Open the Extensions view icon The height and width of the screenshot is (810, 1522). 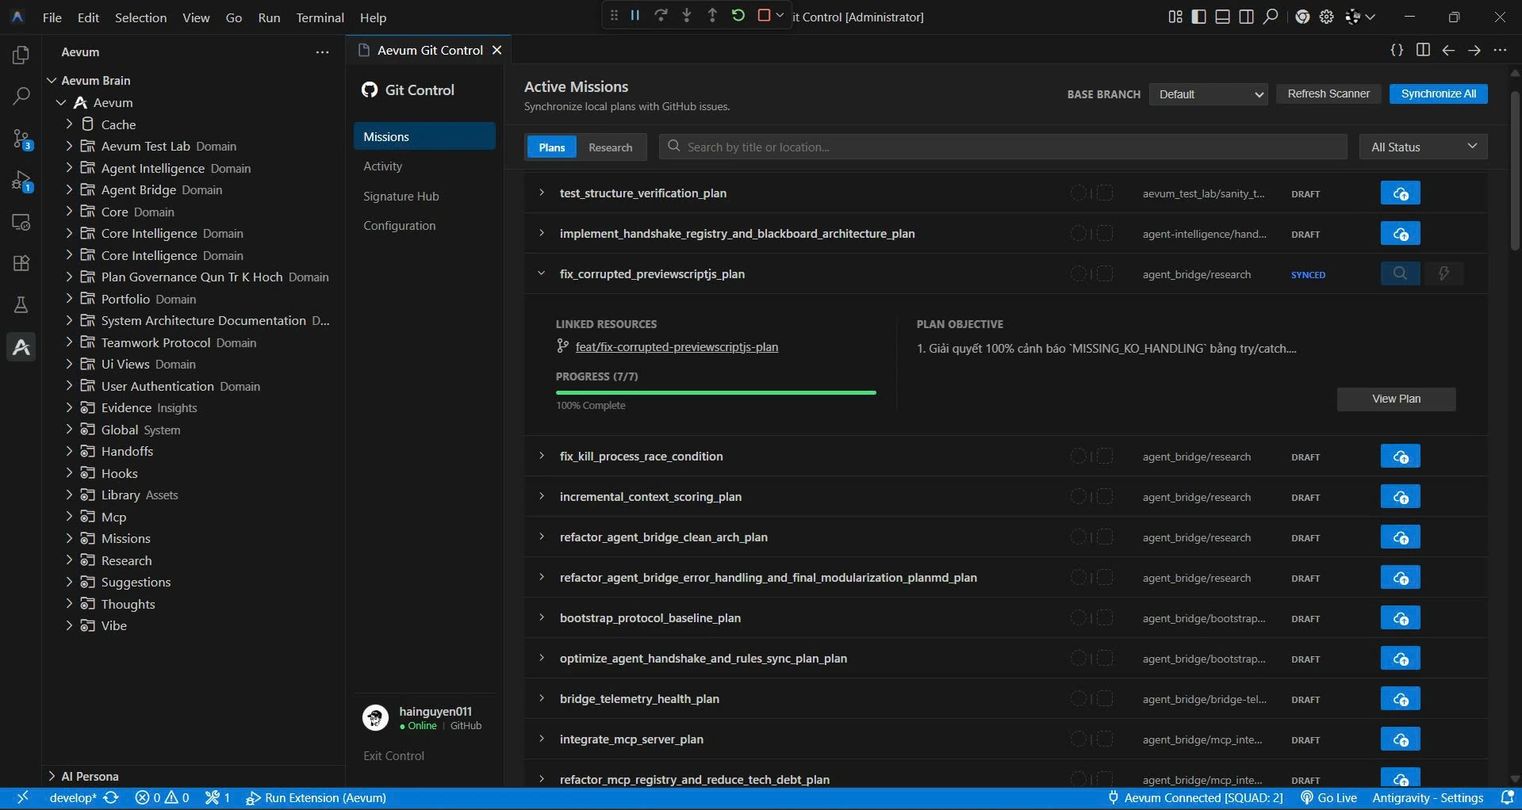click(x=21, y=263)
